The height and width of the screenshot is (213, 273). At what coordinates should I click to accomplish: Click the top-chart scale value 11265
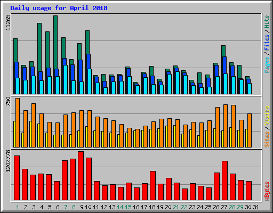[8, 22]
